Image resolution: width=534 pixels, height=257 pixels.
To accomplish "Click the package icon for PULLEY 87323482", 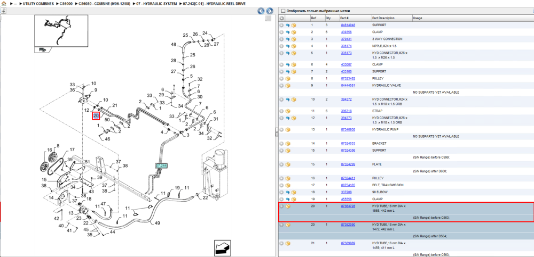I will [x=288, y=78].
